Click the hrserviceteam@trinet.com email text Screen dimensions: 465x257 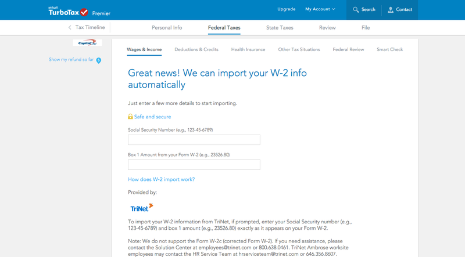pos(269,254)
